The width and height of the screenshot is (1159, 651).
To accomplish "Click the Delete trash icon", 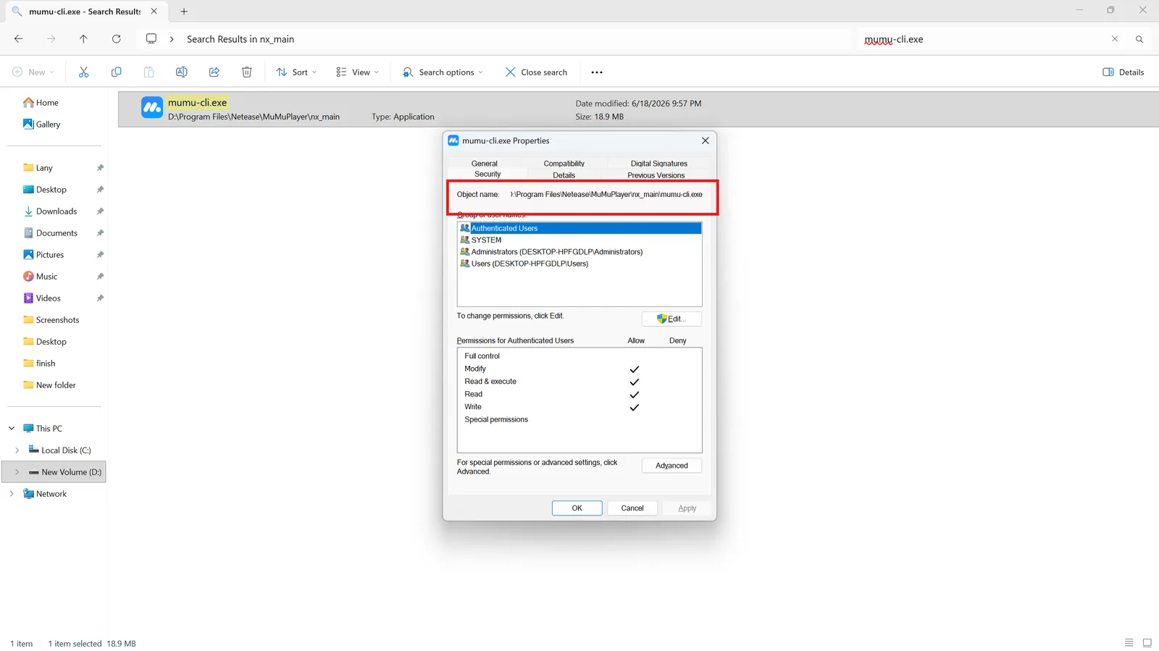I will 246,72.
